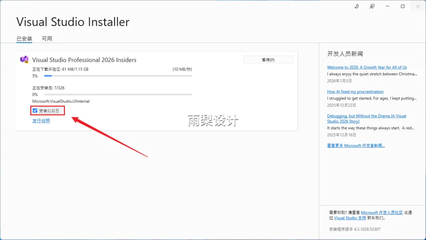Screen dimensions: 426x240
Task: Click the '正在安装包: 7/326' status text
Action: click(49, 88)
